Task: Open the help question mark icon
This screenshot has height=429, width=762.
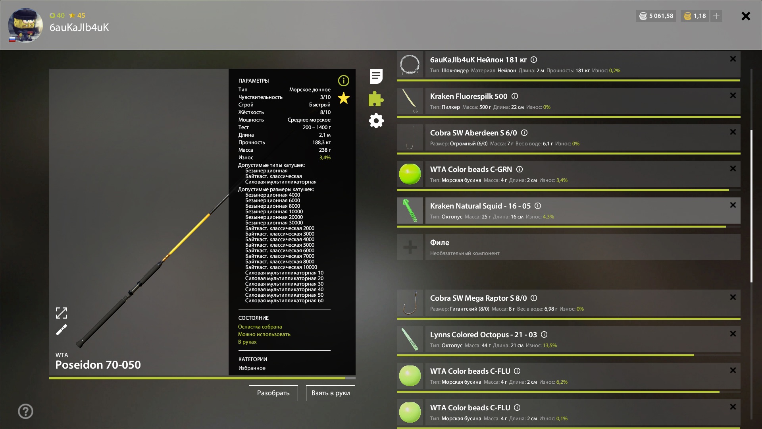Action: pyautogui.click(x=25, y=411)
